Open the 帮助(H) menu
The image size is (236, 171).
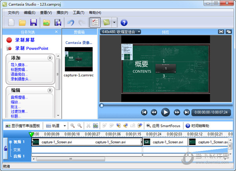[95, 13]
